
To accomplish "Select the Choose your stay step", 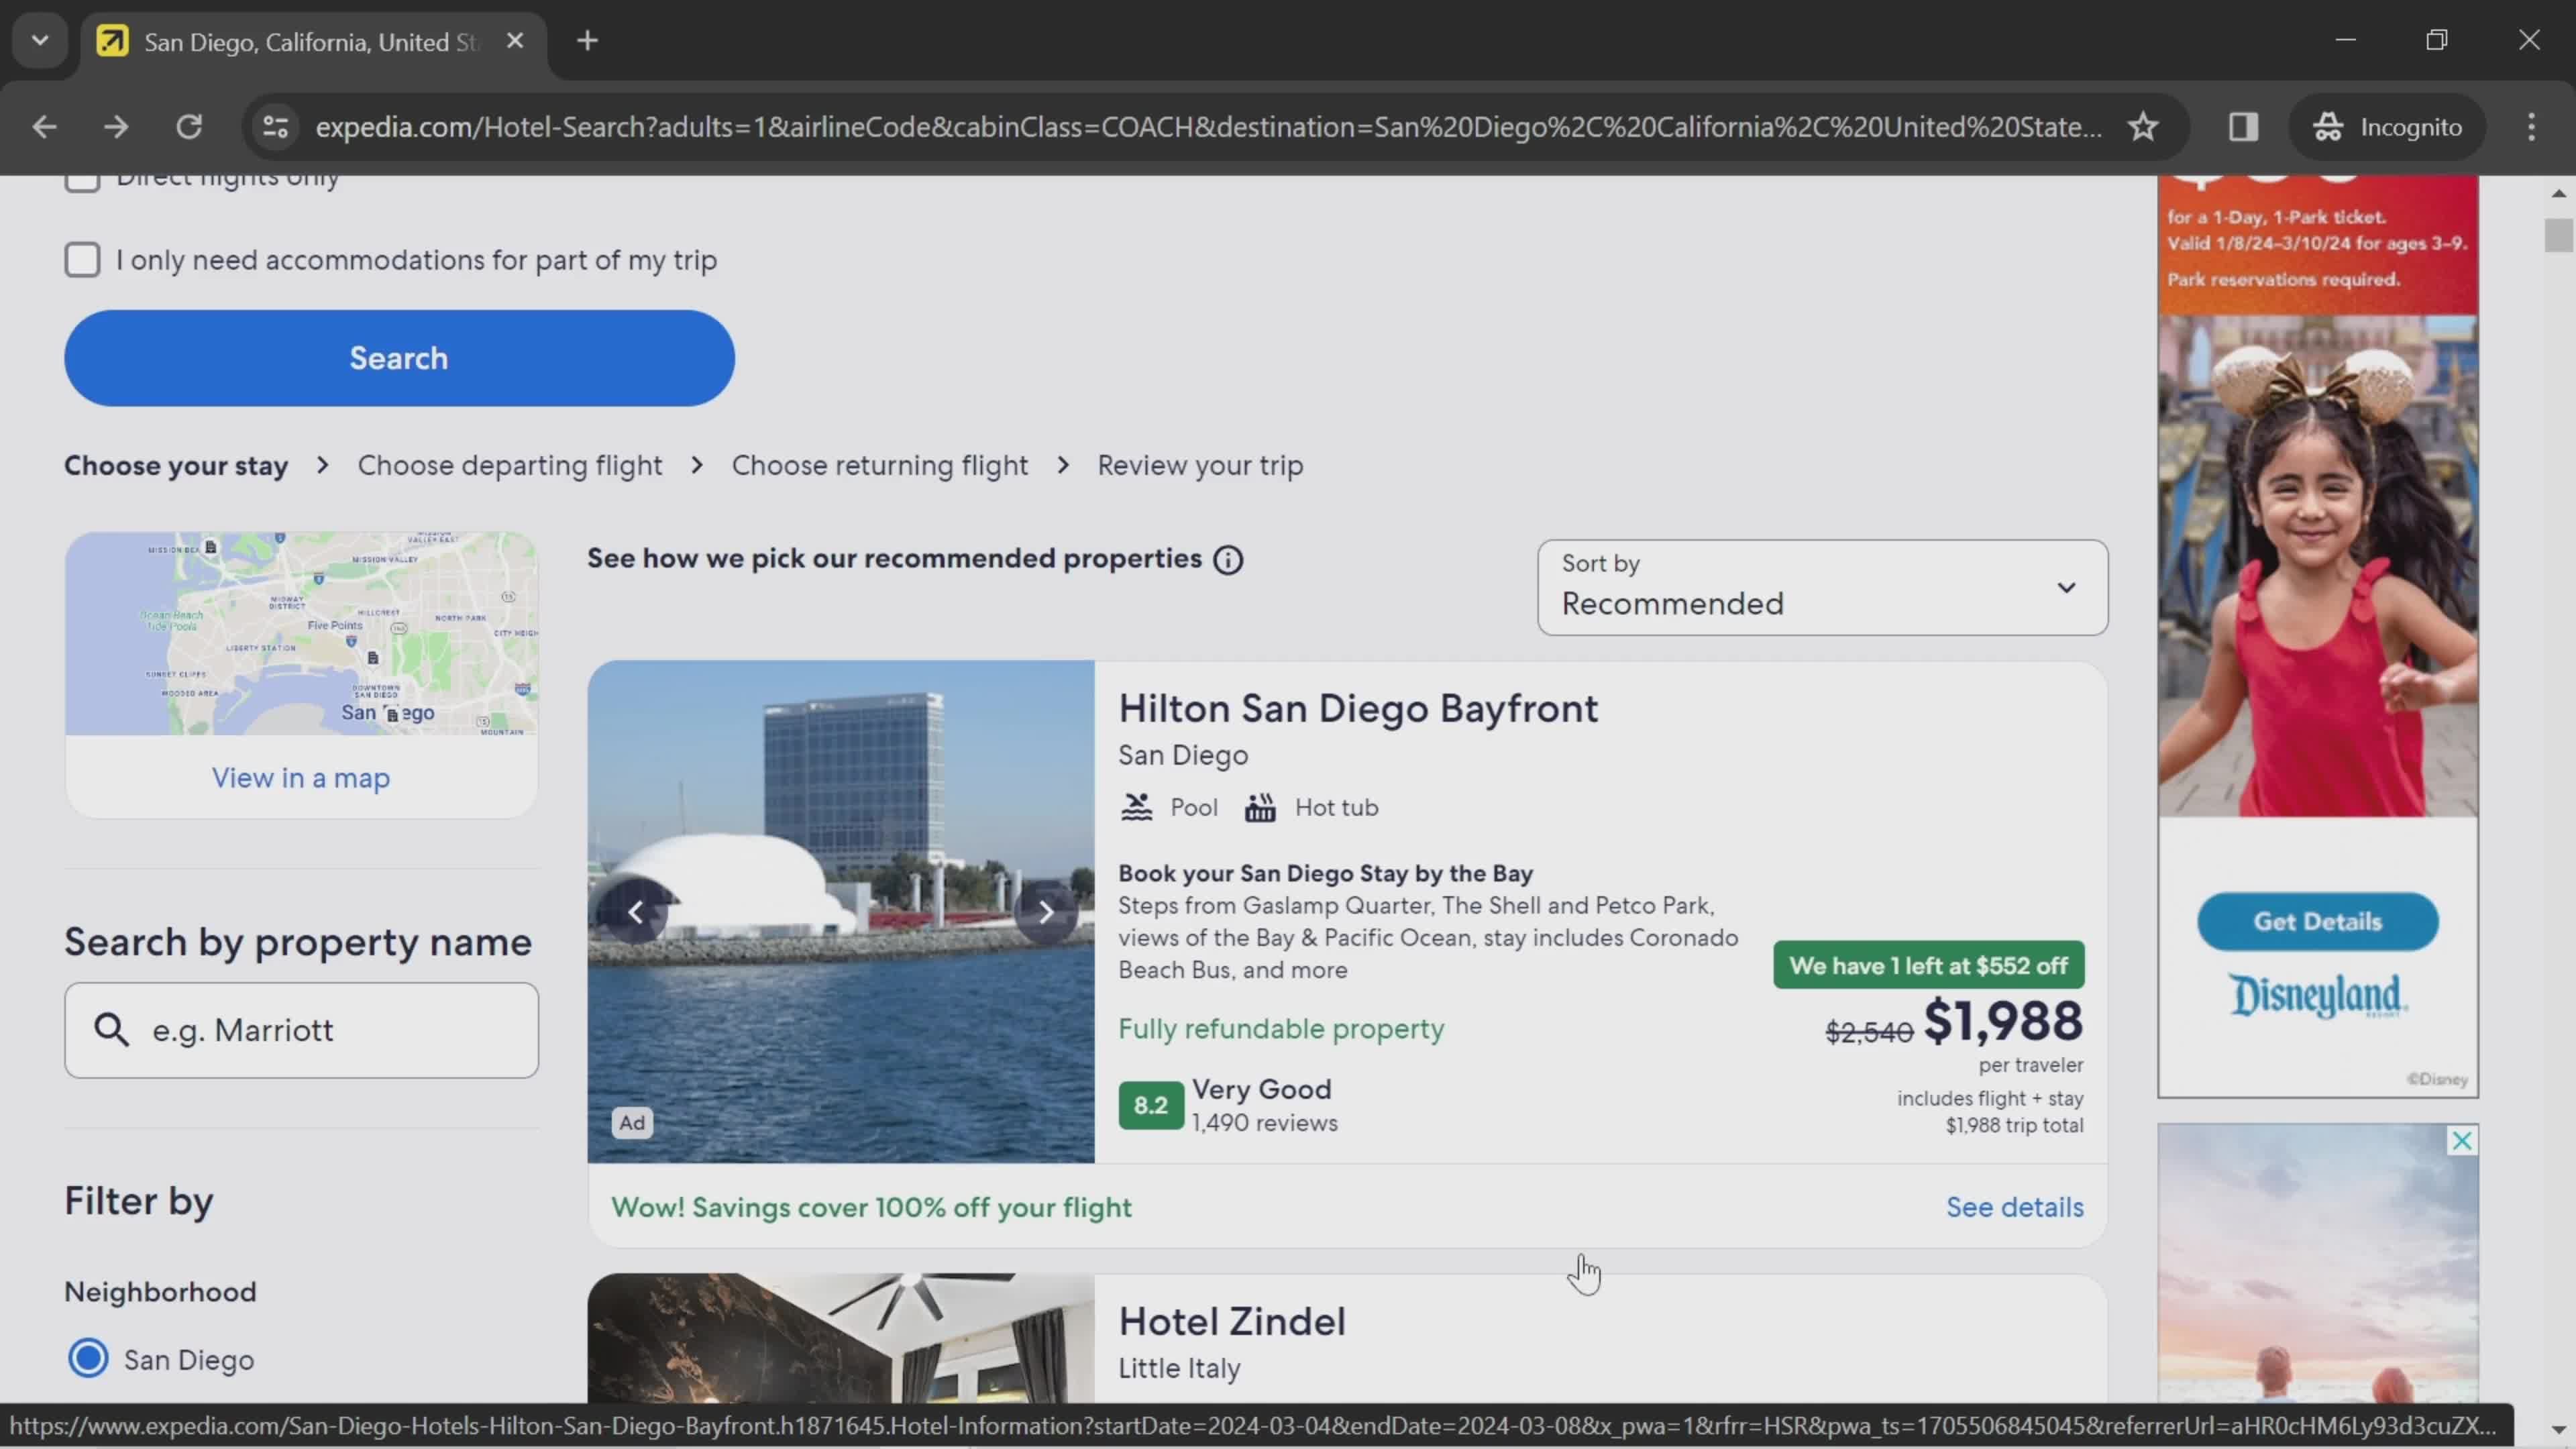I will pyautogui.click(x=176, y=465).
